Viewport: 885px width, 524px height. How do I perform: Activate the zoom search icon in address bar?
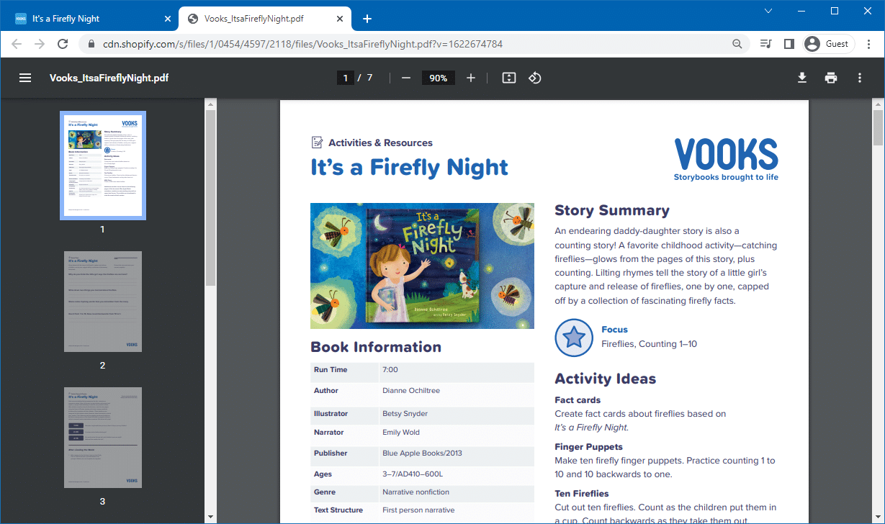737,44
